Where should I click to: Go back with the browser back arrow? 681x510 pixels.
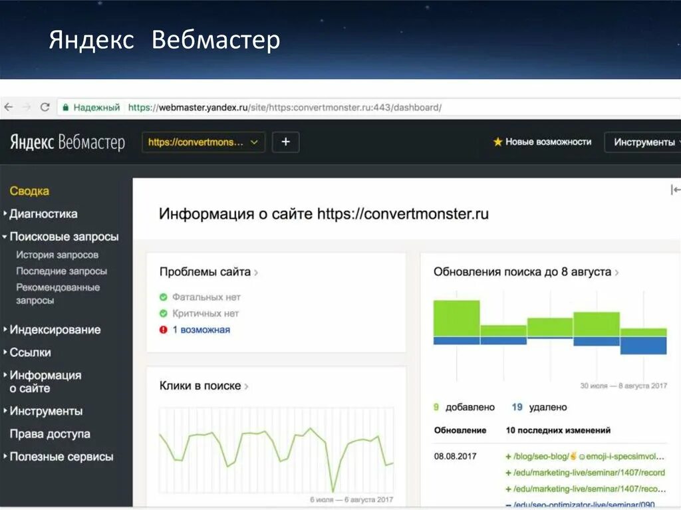9,107
